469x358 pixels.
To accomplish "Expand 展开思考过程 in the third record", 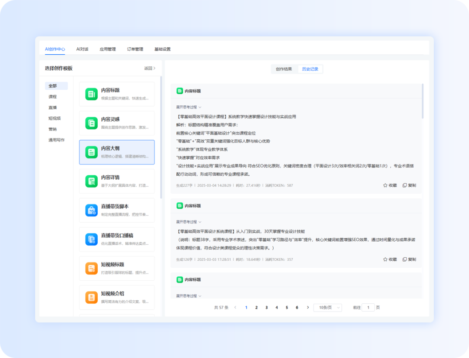I will click(188, 296).
